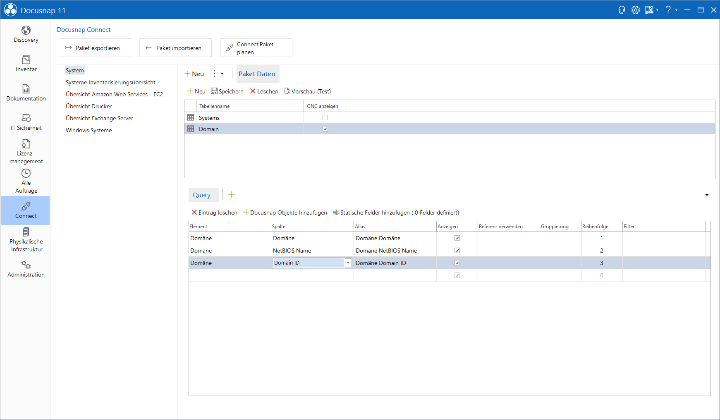Click Systems table name cell
The height and width of the screenshot is (420, 720).
coord(250,118)
